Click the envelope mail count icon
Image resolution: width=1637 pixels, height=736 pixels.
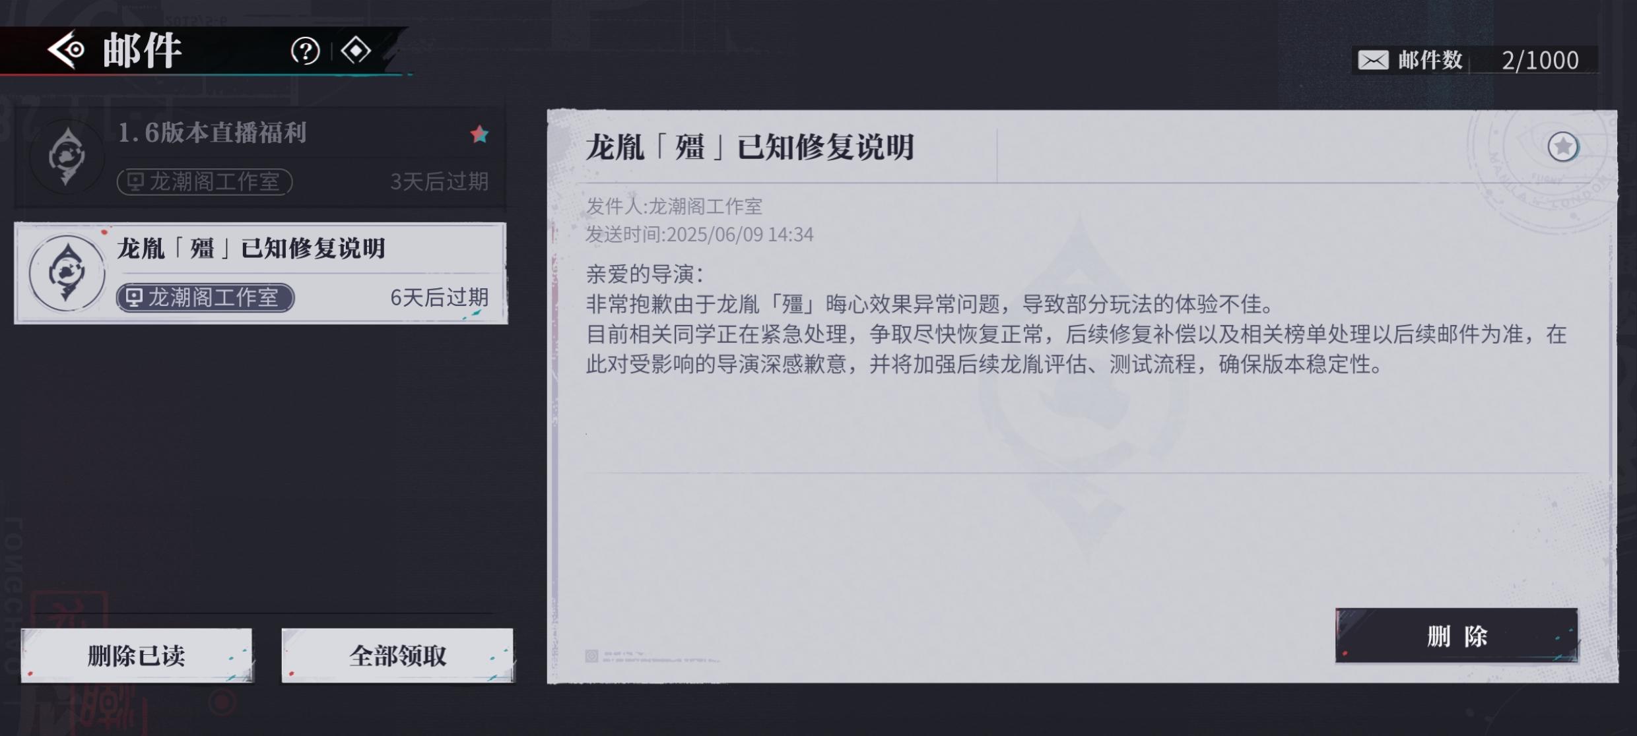pos(1373,61)
